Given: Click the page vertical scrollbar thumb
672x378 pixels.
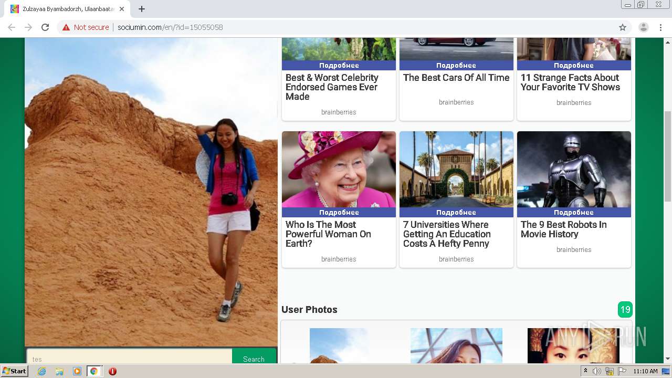Looking at the screenshot, I should pos(668,156).
